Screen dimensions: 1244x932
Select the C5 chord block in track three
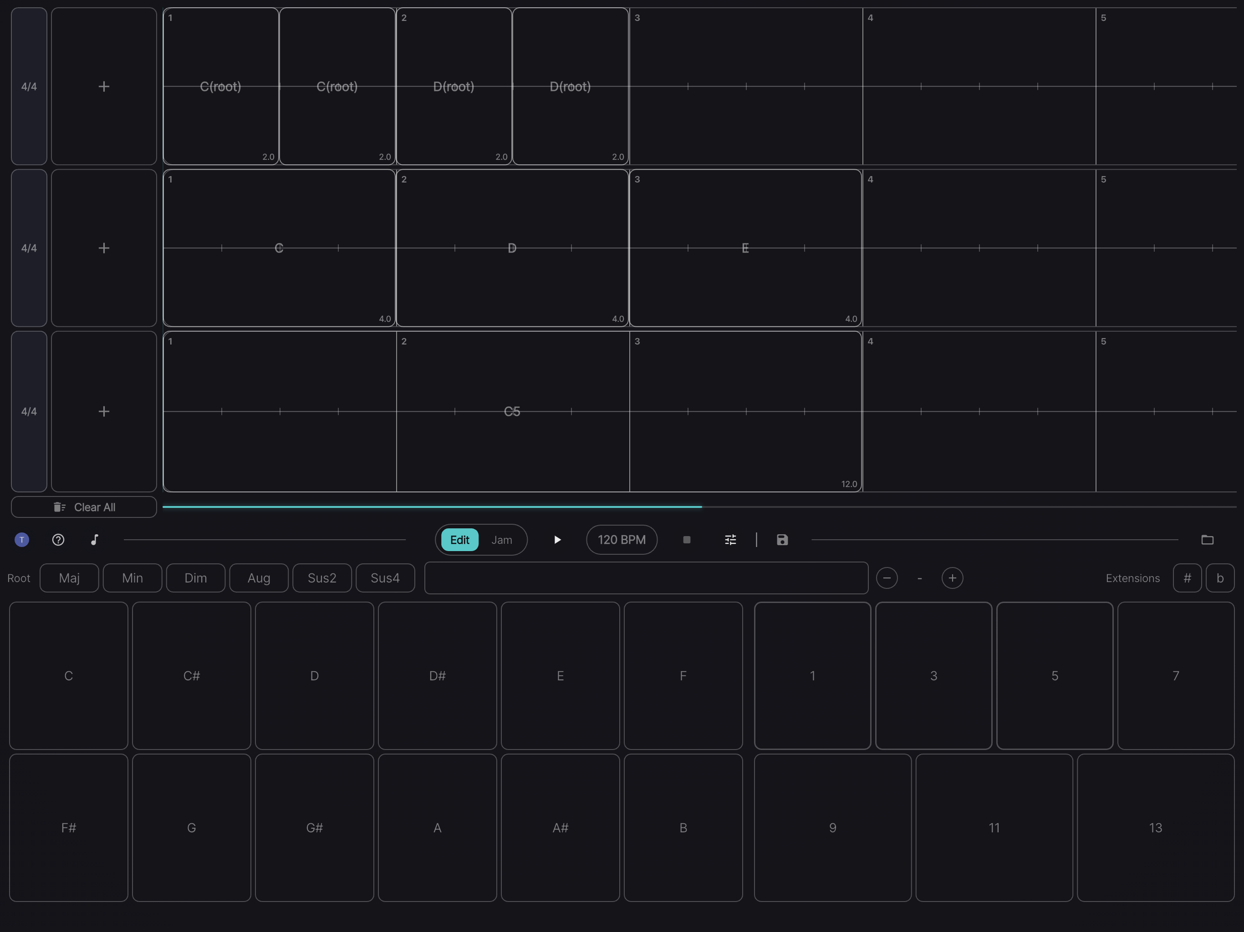(512, 411)
